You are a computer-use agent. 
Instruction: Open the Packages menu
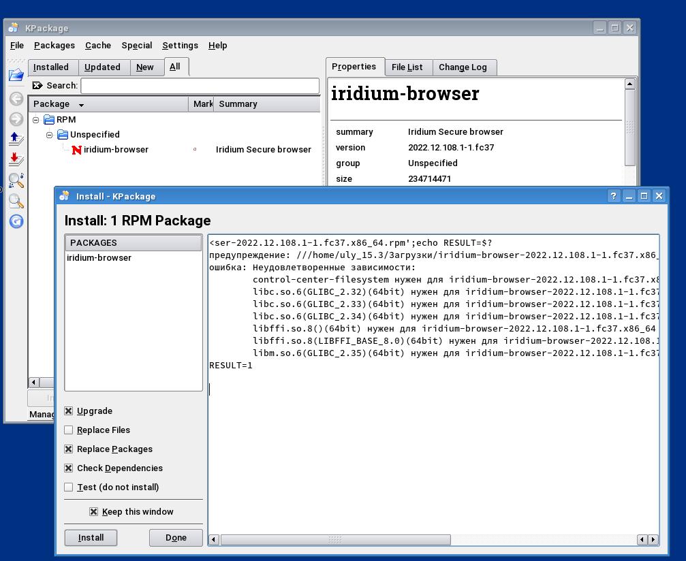coord(54,46)
